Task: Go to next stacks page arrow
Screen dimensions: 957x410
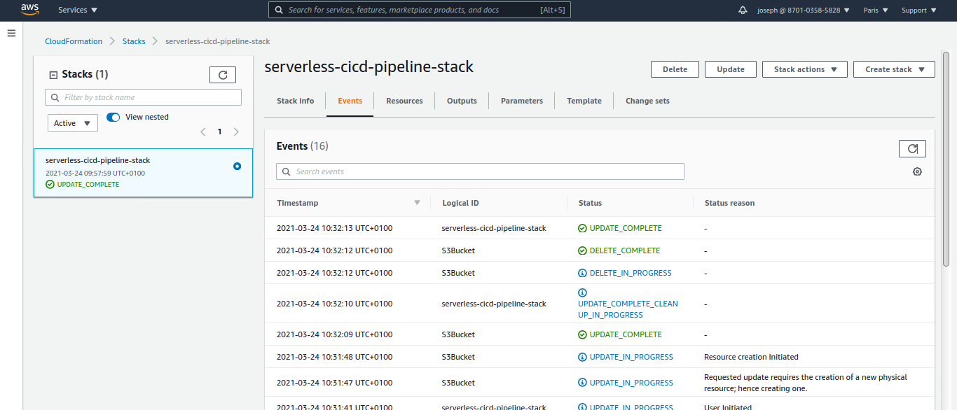Action: tap(236, 132)
